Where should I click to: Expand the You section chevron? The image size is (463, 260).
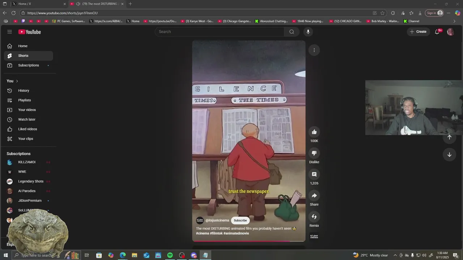(x=17, y=81)
